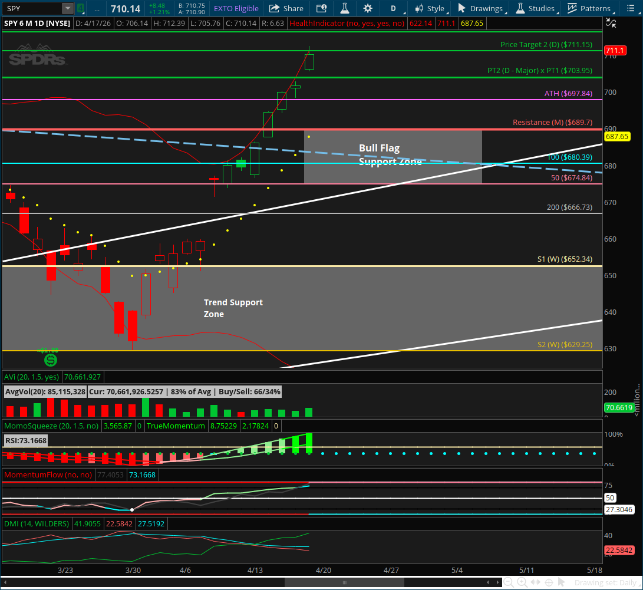Click the Bull Flag Support Zone label

390,154
